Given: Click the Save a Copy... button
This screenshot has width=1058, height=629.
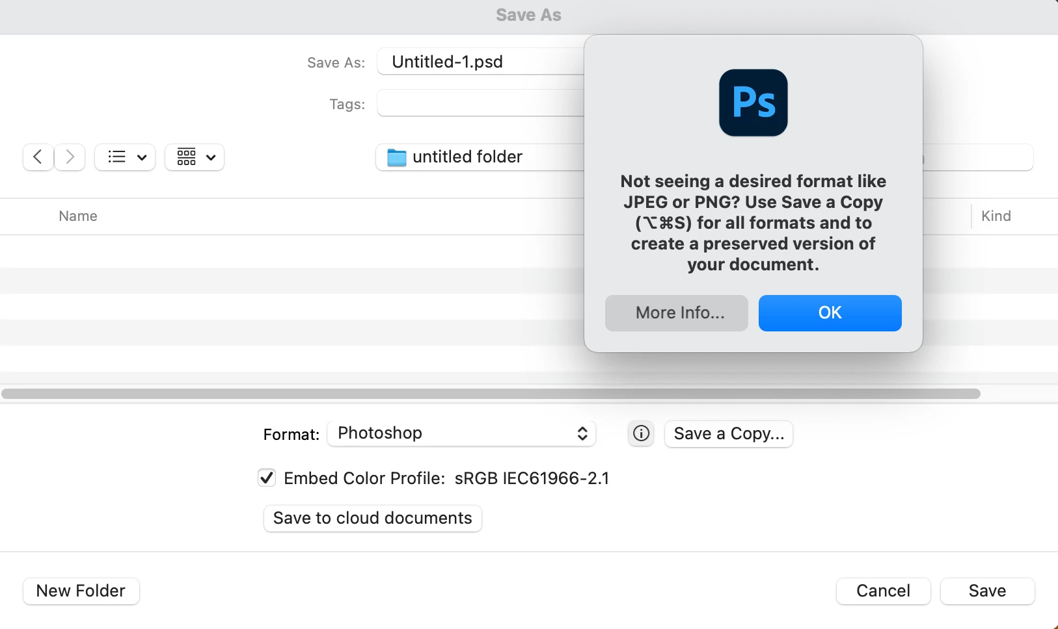Looking at the screenshot, I should click(x=729, y=433).
